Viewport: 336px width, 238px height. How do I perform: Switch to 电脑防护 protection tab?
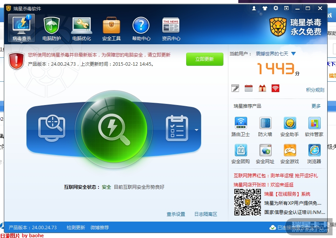(x=52, y=29)
